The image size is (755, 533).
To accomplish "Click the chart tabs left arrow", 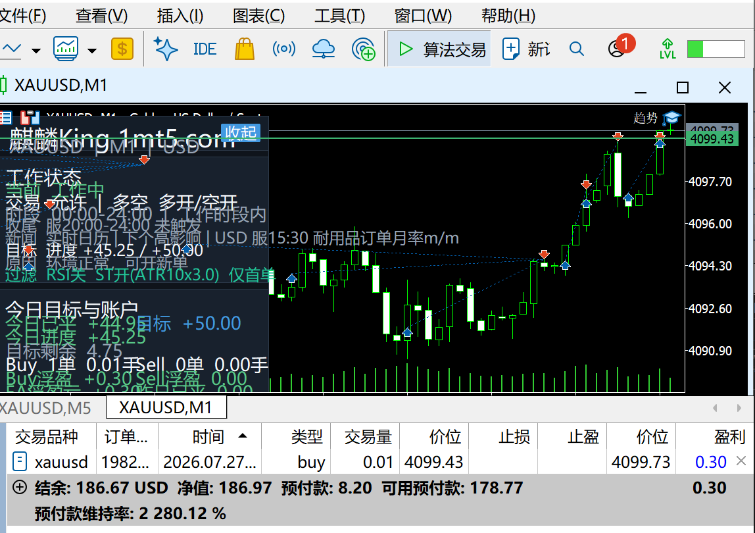I will pyautogui.click(x=716, y=408).
